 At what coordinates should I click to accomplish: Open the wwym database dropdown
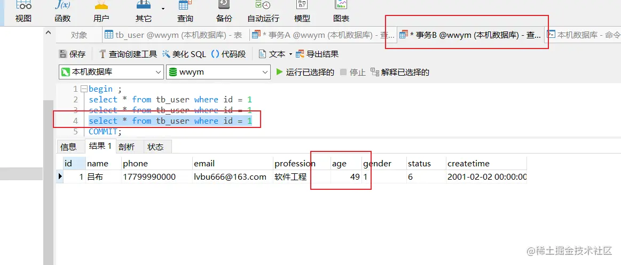(x=218, y=72)
